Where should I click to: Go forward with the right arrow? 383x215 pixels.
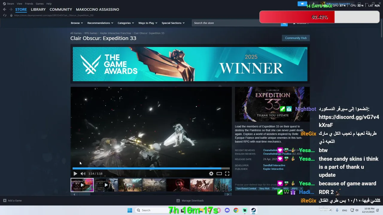click(x=11, y=10)
